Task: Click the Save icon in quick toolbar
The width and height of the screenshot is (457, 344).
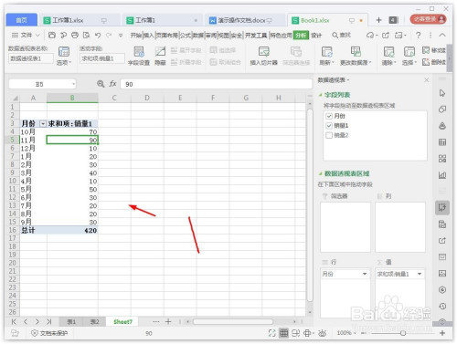Action: coord(52,36)
